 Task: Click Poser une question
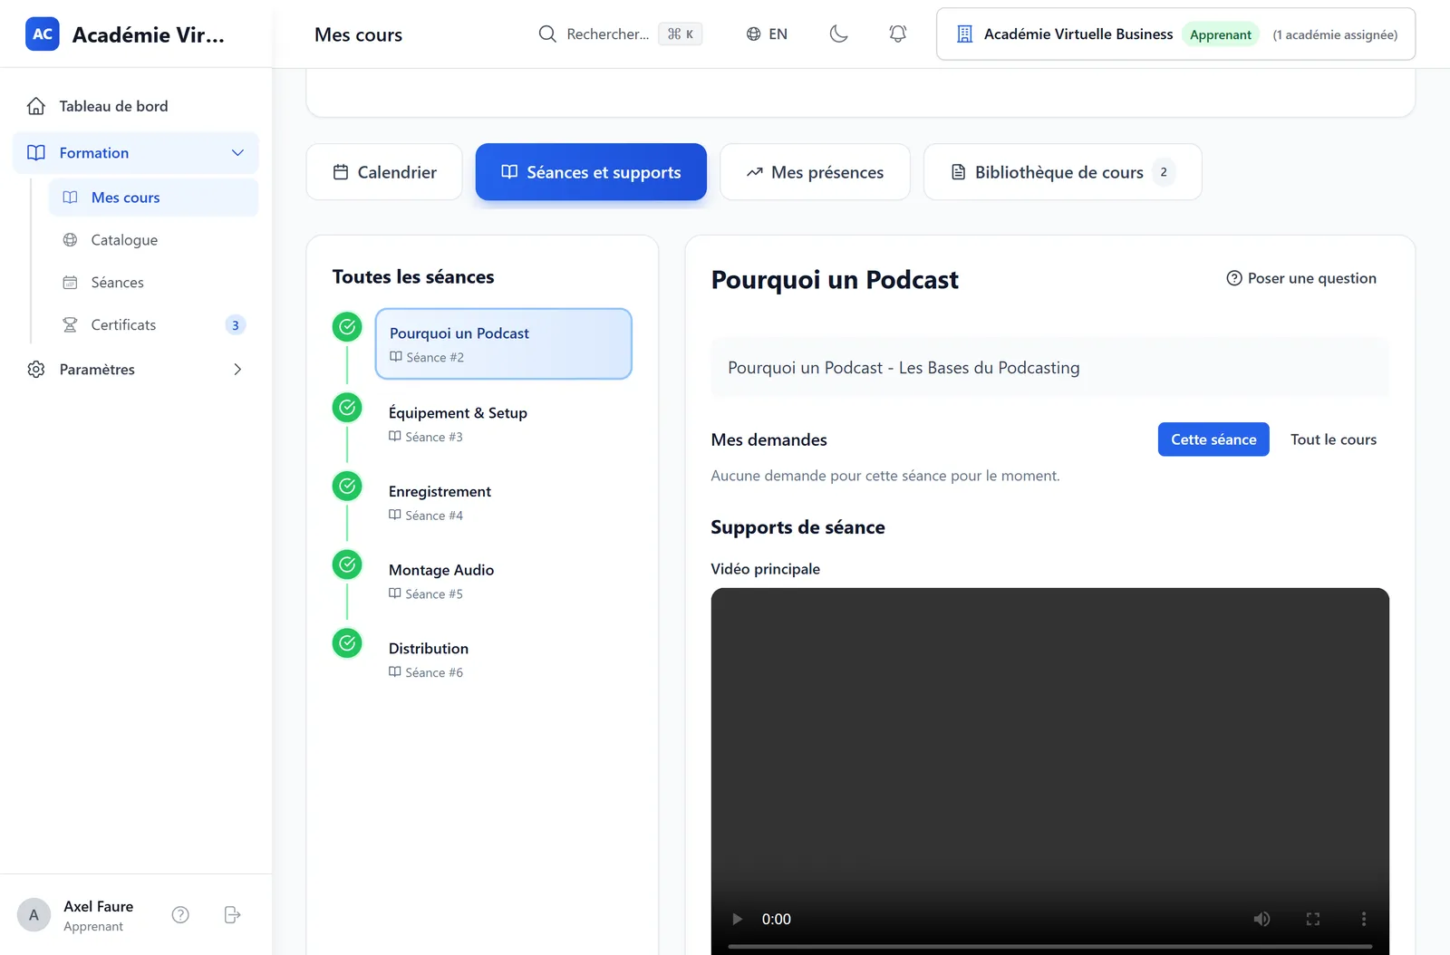coord(1301,278)
